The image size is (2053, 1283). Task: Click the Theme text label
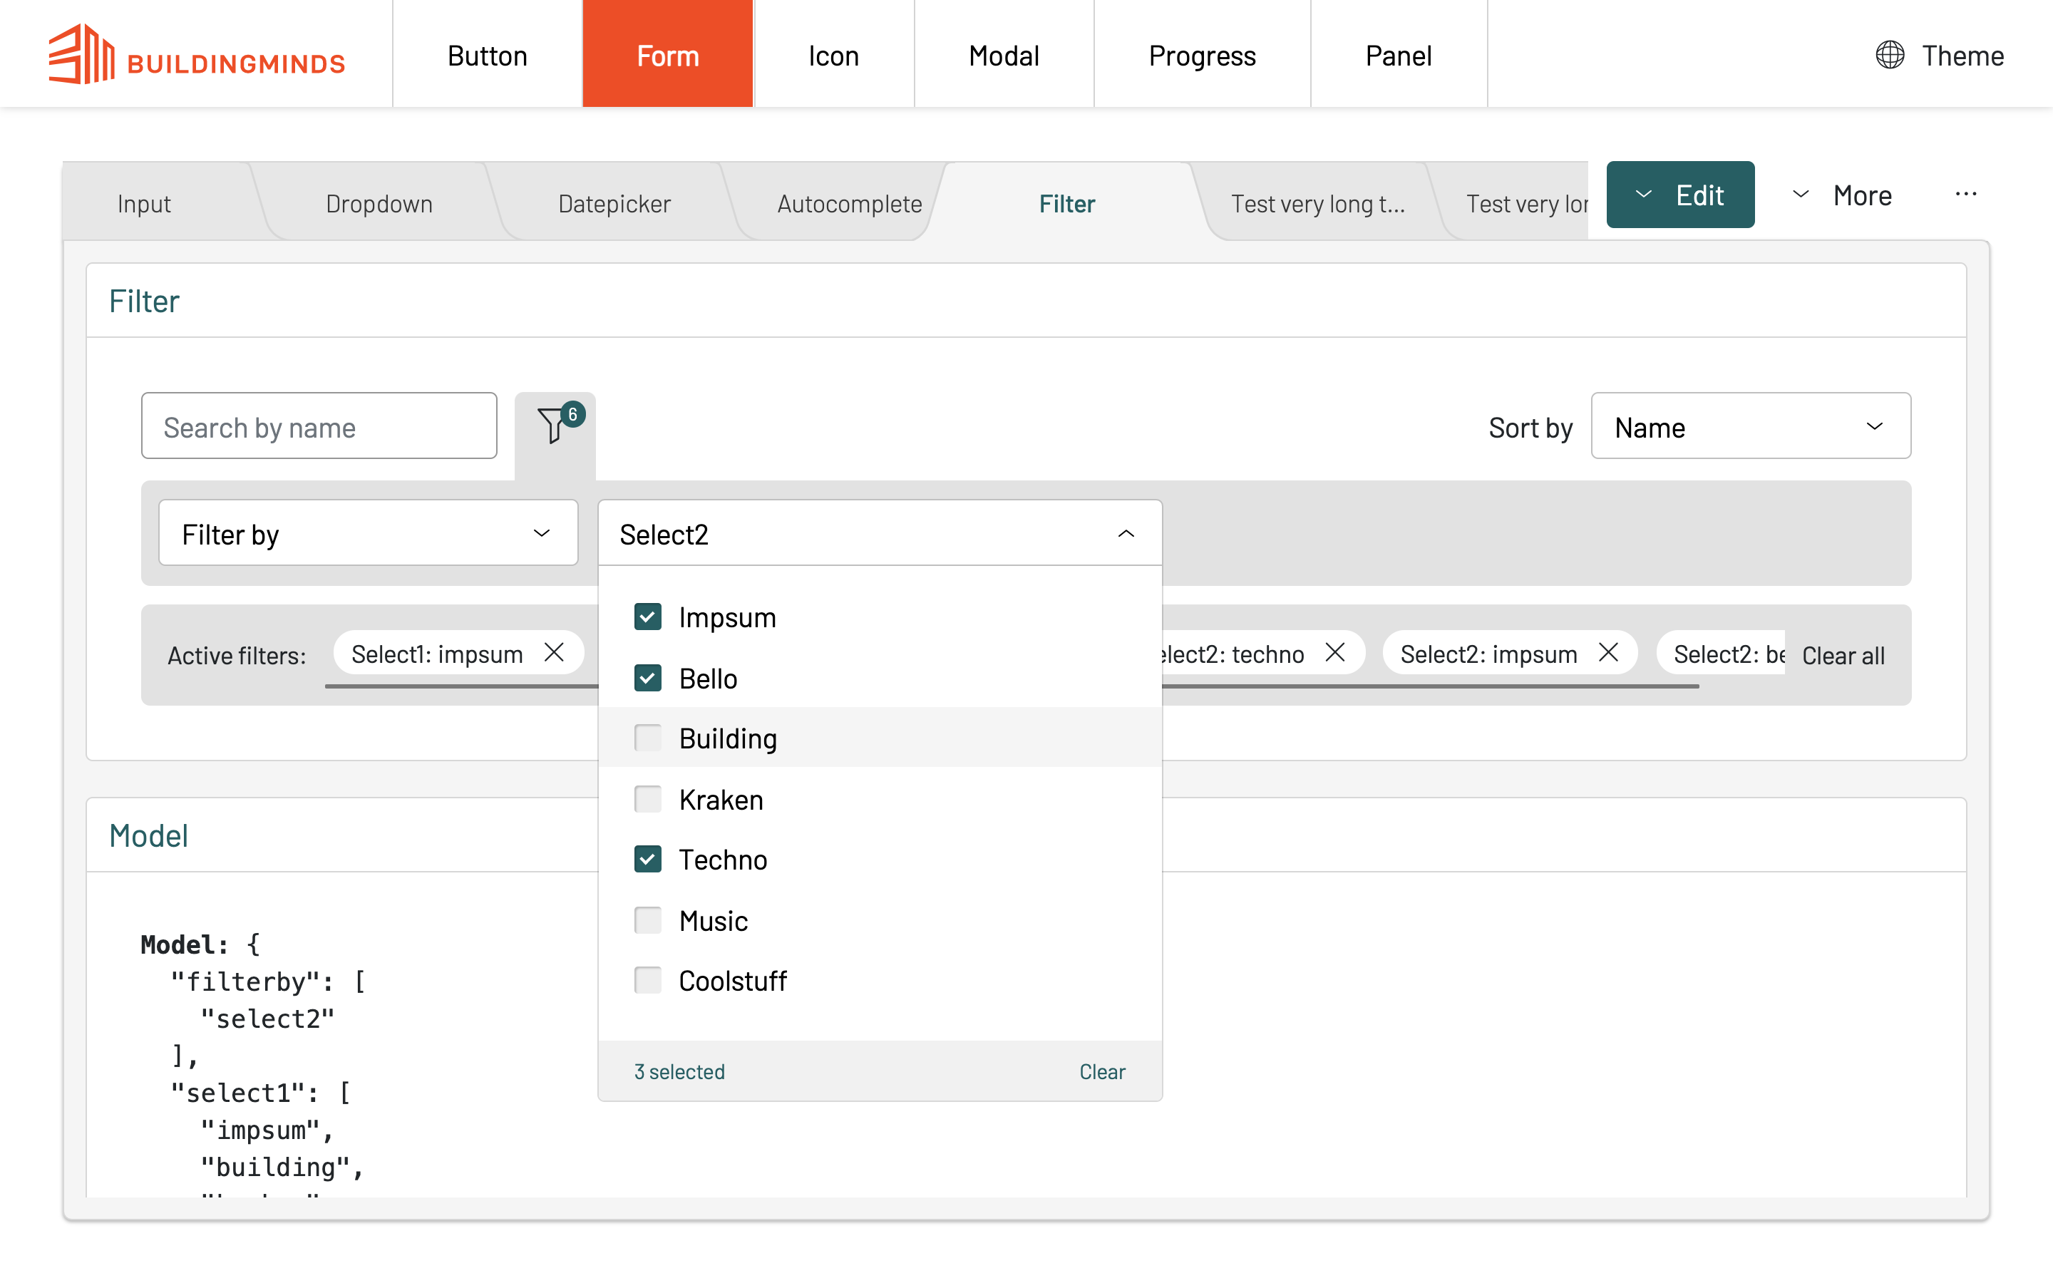tap(1962, 55)
